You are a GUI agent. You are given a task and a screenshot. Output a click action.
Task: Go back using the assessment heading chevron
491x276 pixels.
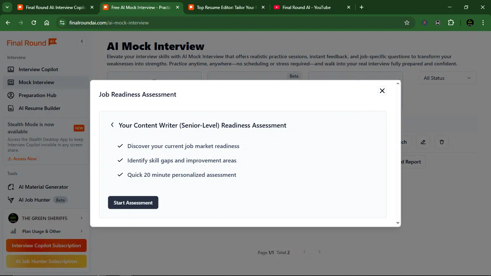click(x=112, y=125)
